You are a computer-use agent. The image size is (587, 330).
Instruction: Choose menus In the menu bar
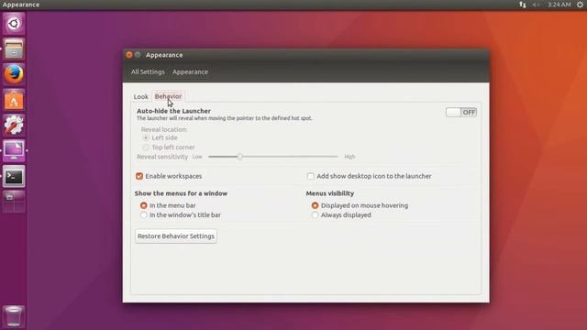[x=168, y=205]
